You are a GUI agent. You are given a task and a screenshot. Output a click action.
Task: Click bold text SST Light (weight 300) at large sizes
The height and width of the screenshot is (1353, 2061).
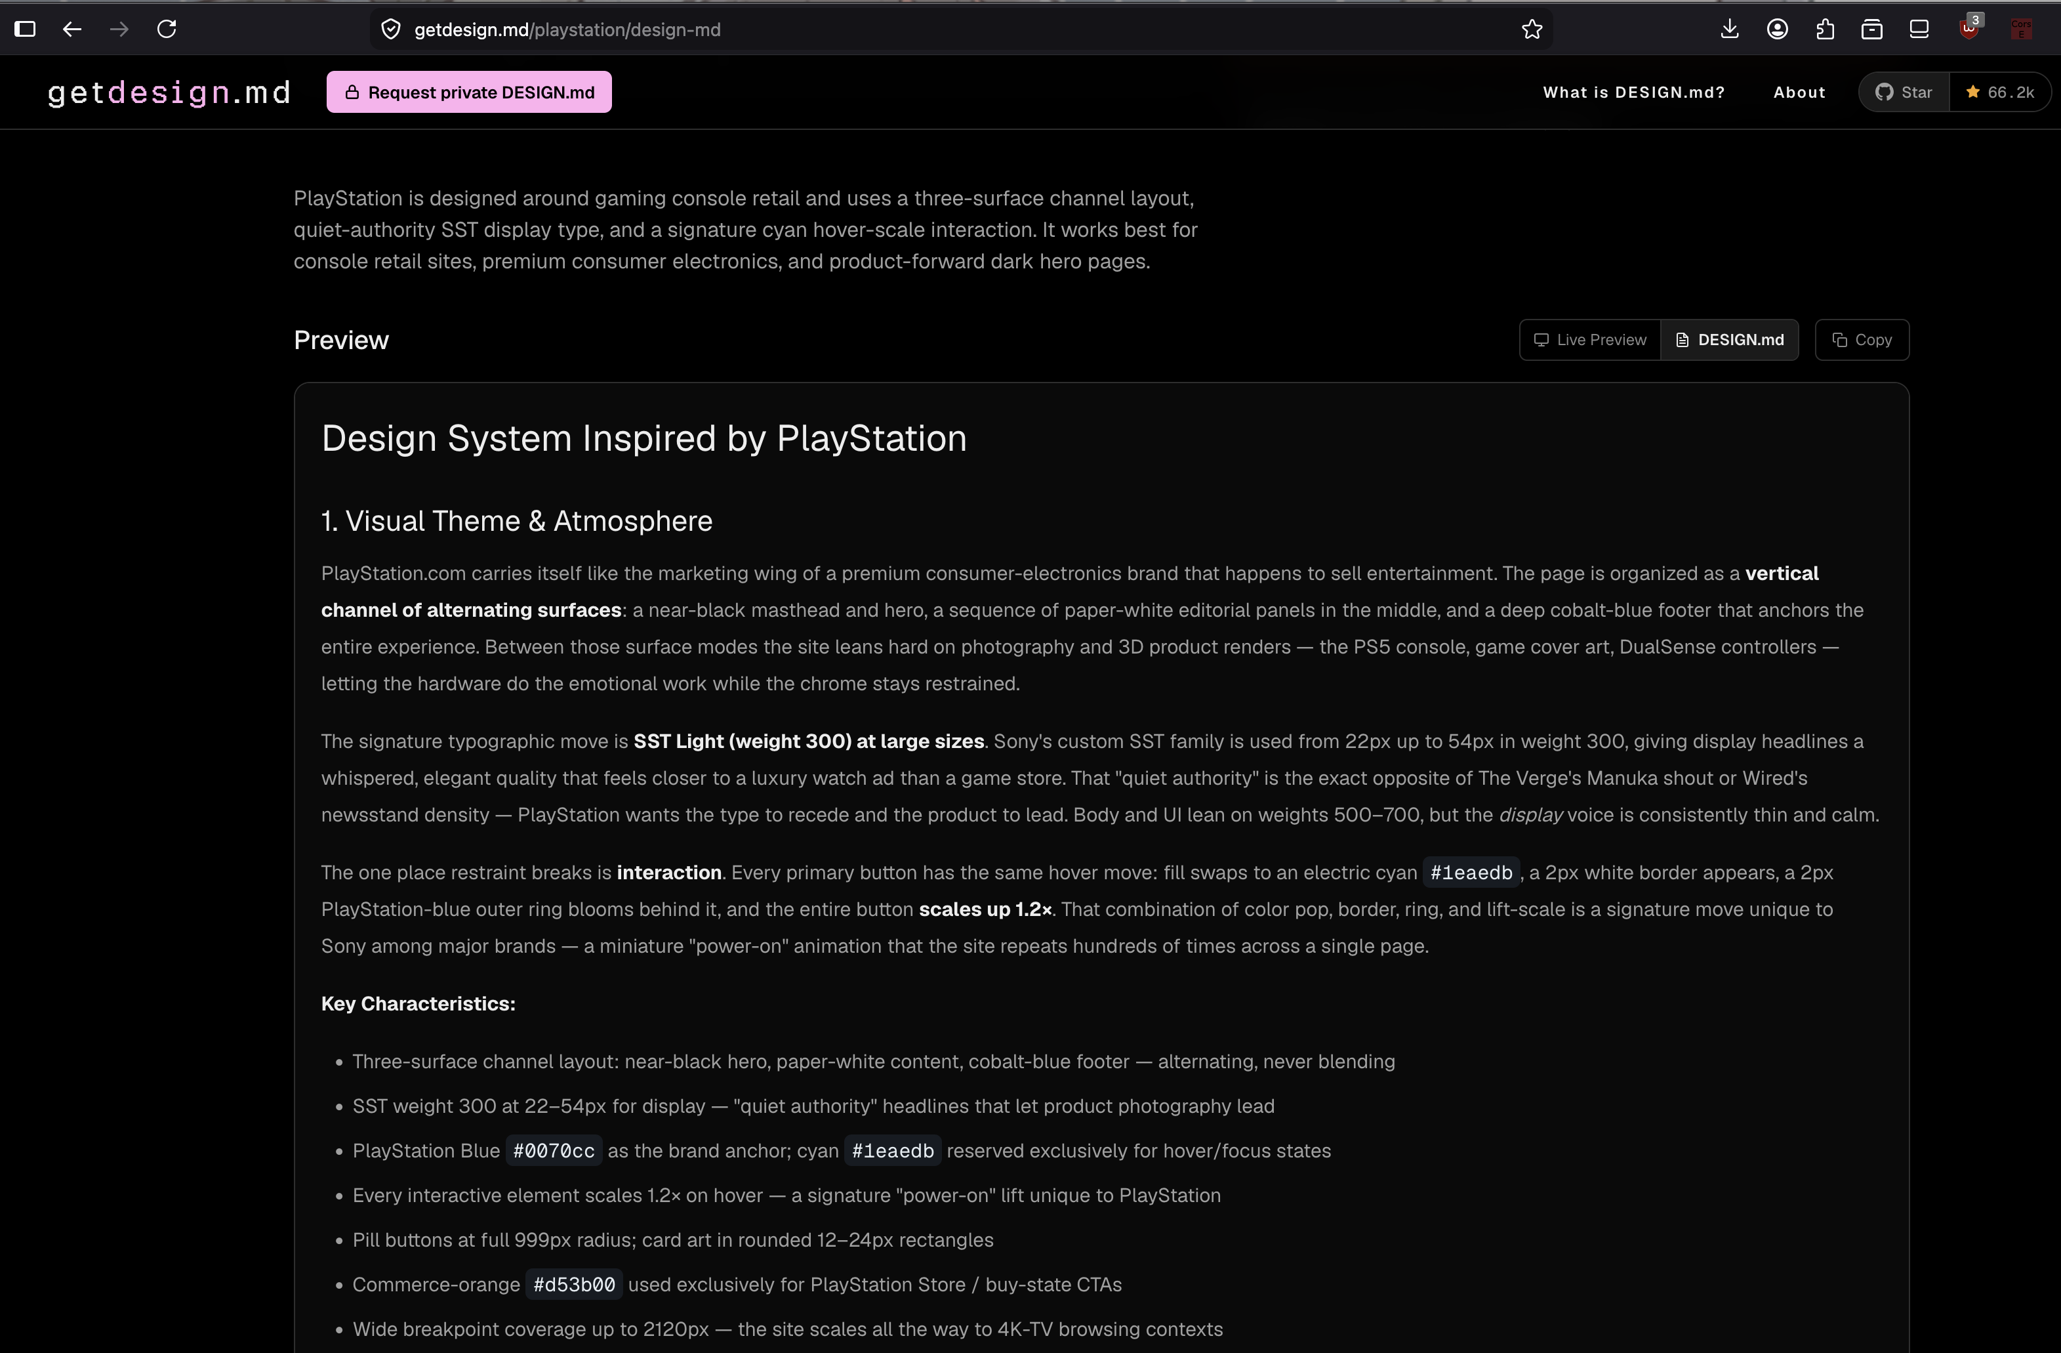click(809, 741)
